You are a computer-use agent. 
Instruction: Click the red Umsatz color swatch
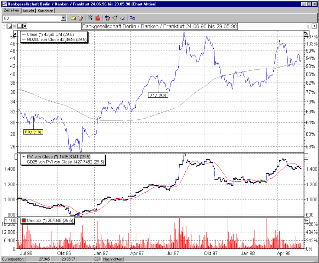[23, 221]
